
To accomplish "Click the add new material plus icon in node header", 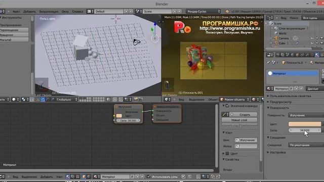I will click(137, 176).
